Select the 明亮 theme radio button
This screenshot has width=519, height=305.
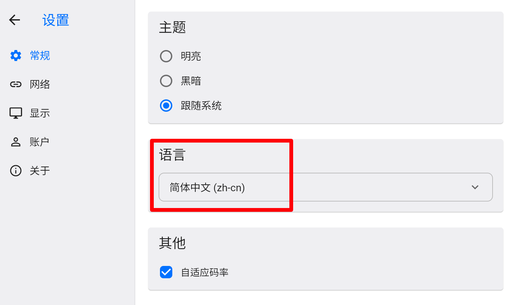pos(166,56)
